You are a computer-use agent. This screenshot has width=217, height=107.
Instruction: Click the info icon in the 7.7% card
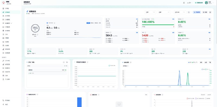(x=31, y=49)
